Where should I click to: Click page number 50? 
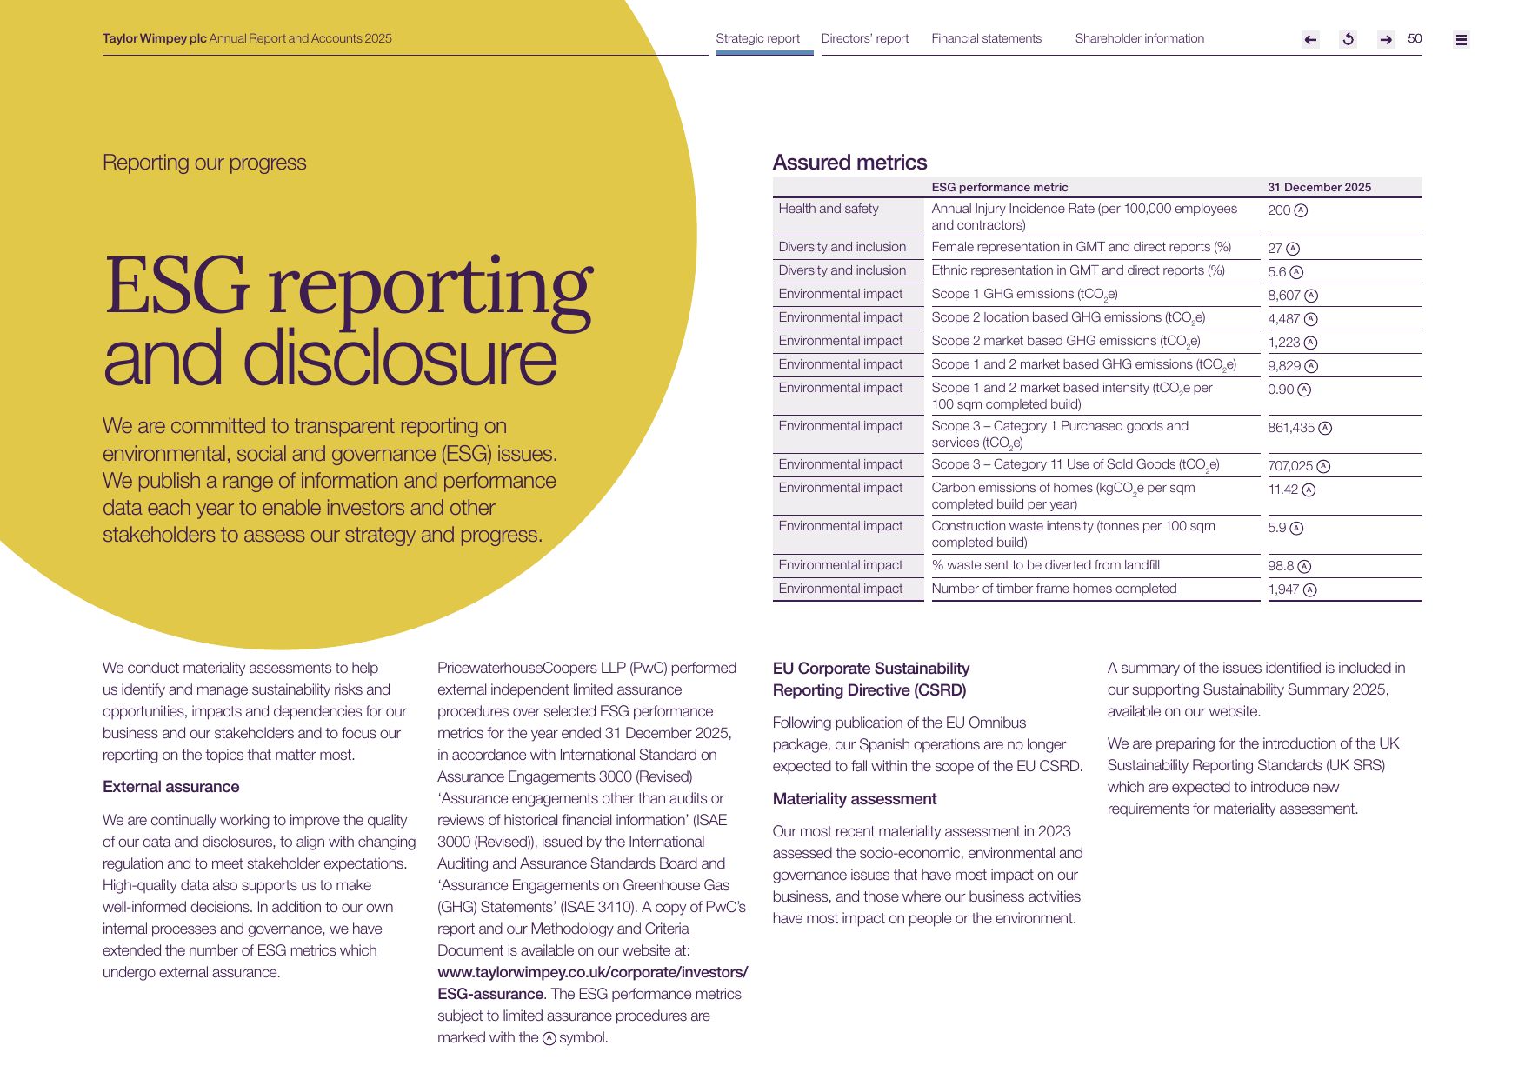pos(1415,38)
